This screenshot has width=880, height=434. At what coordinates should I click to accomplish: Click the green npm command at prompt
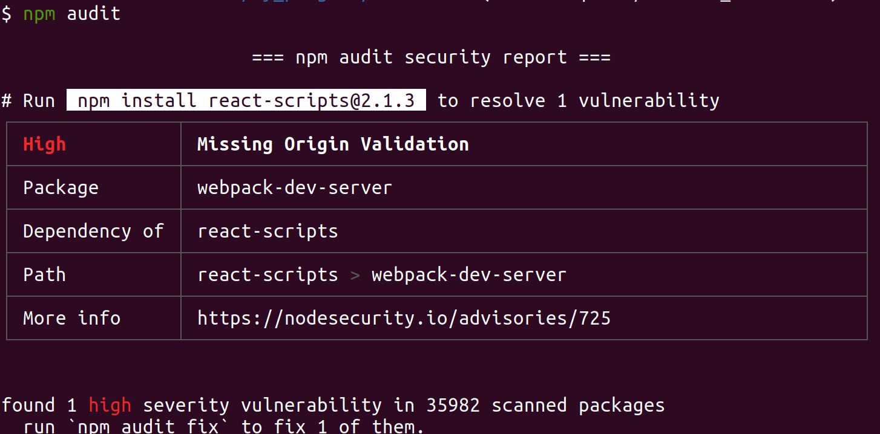(x=39, y=13)
